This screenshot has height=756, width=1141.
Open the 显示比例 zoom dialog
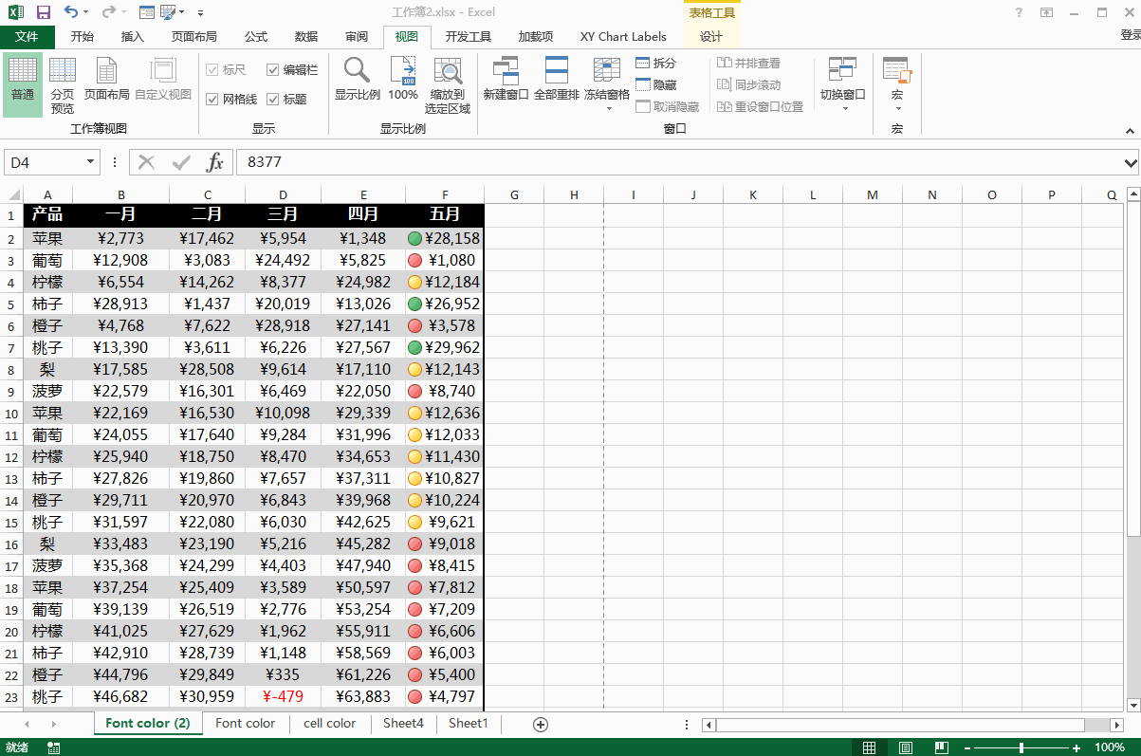[x=357, y=80]
